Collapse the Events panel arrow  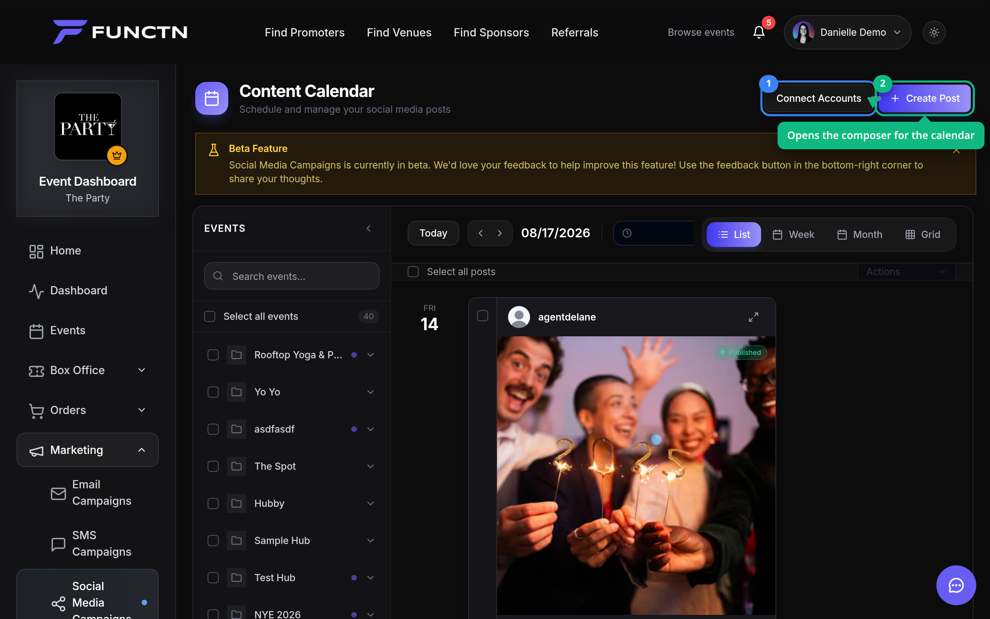[x=368, y=228]
